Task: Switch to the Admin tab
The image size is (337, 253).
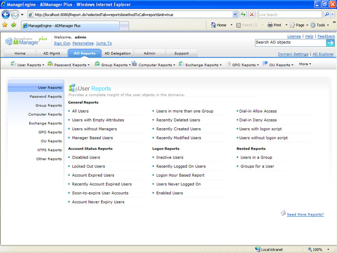Action: pyautogui.click(x=150, y=54)
